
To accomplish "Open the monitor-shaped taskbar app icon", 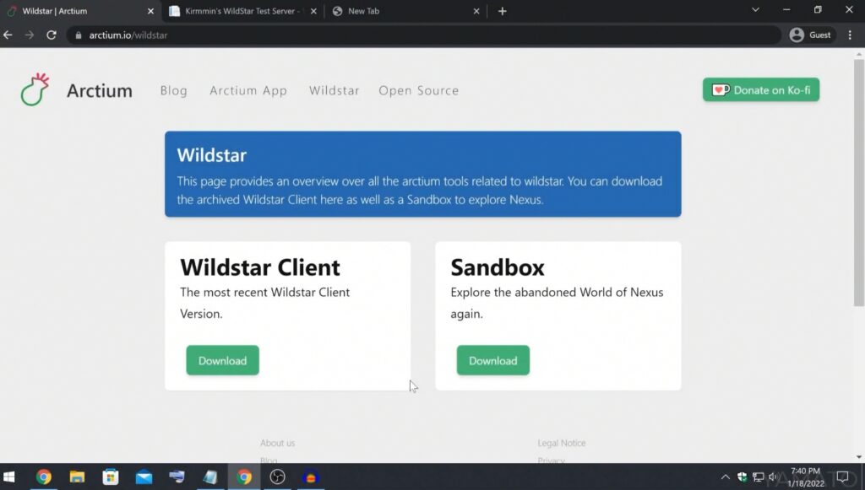I will tap(177, 477).
